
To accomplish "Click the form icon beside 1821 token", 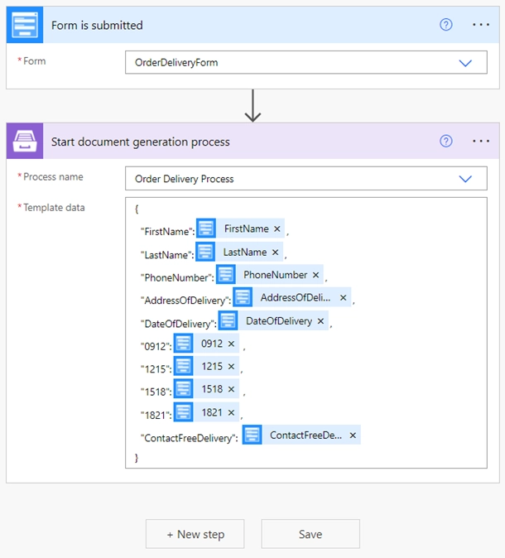I will click(183, 412).
